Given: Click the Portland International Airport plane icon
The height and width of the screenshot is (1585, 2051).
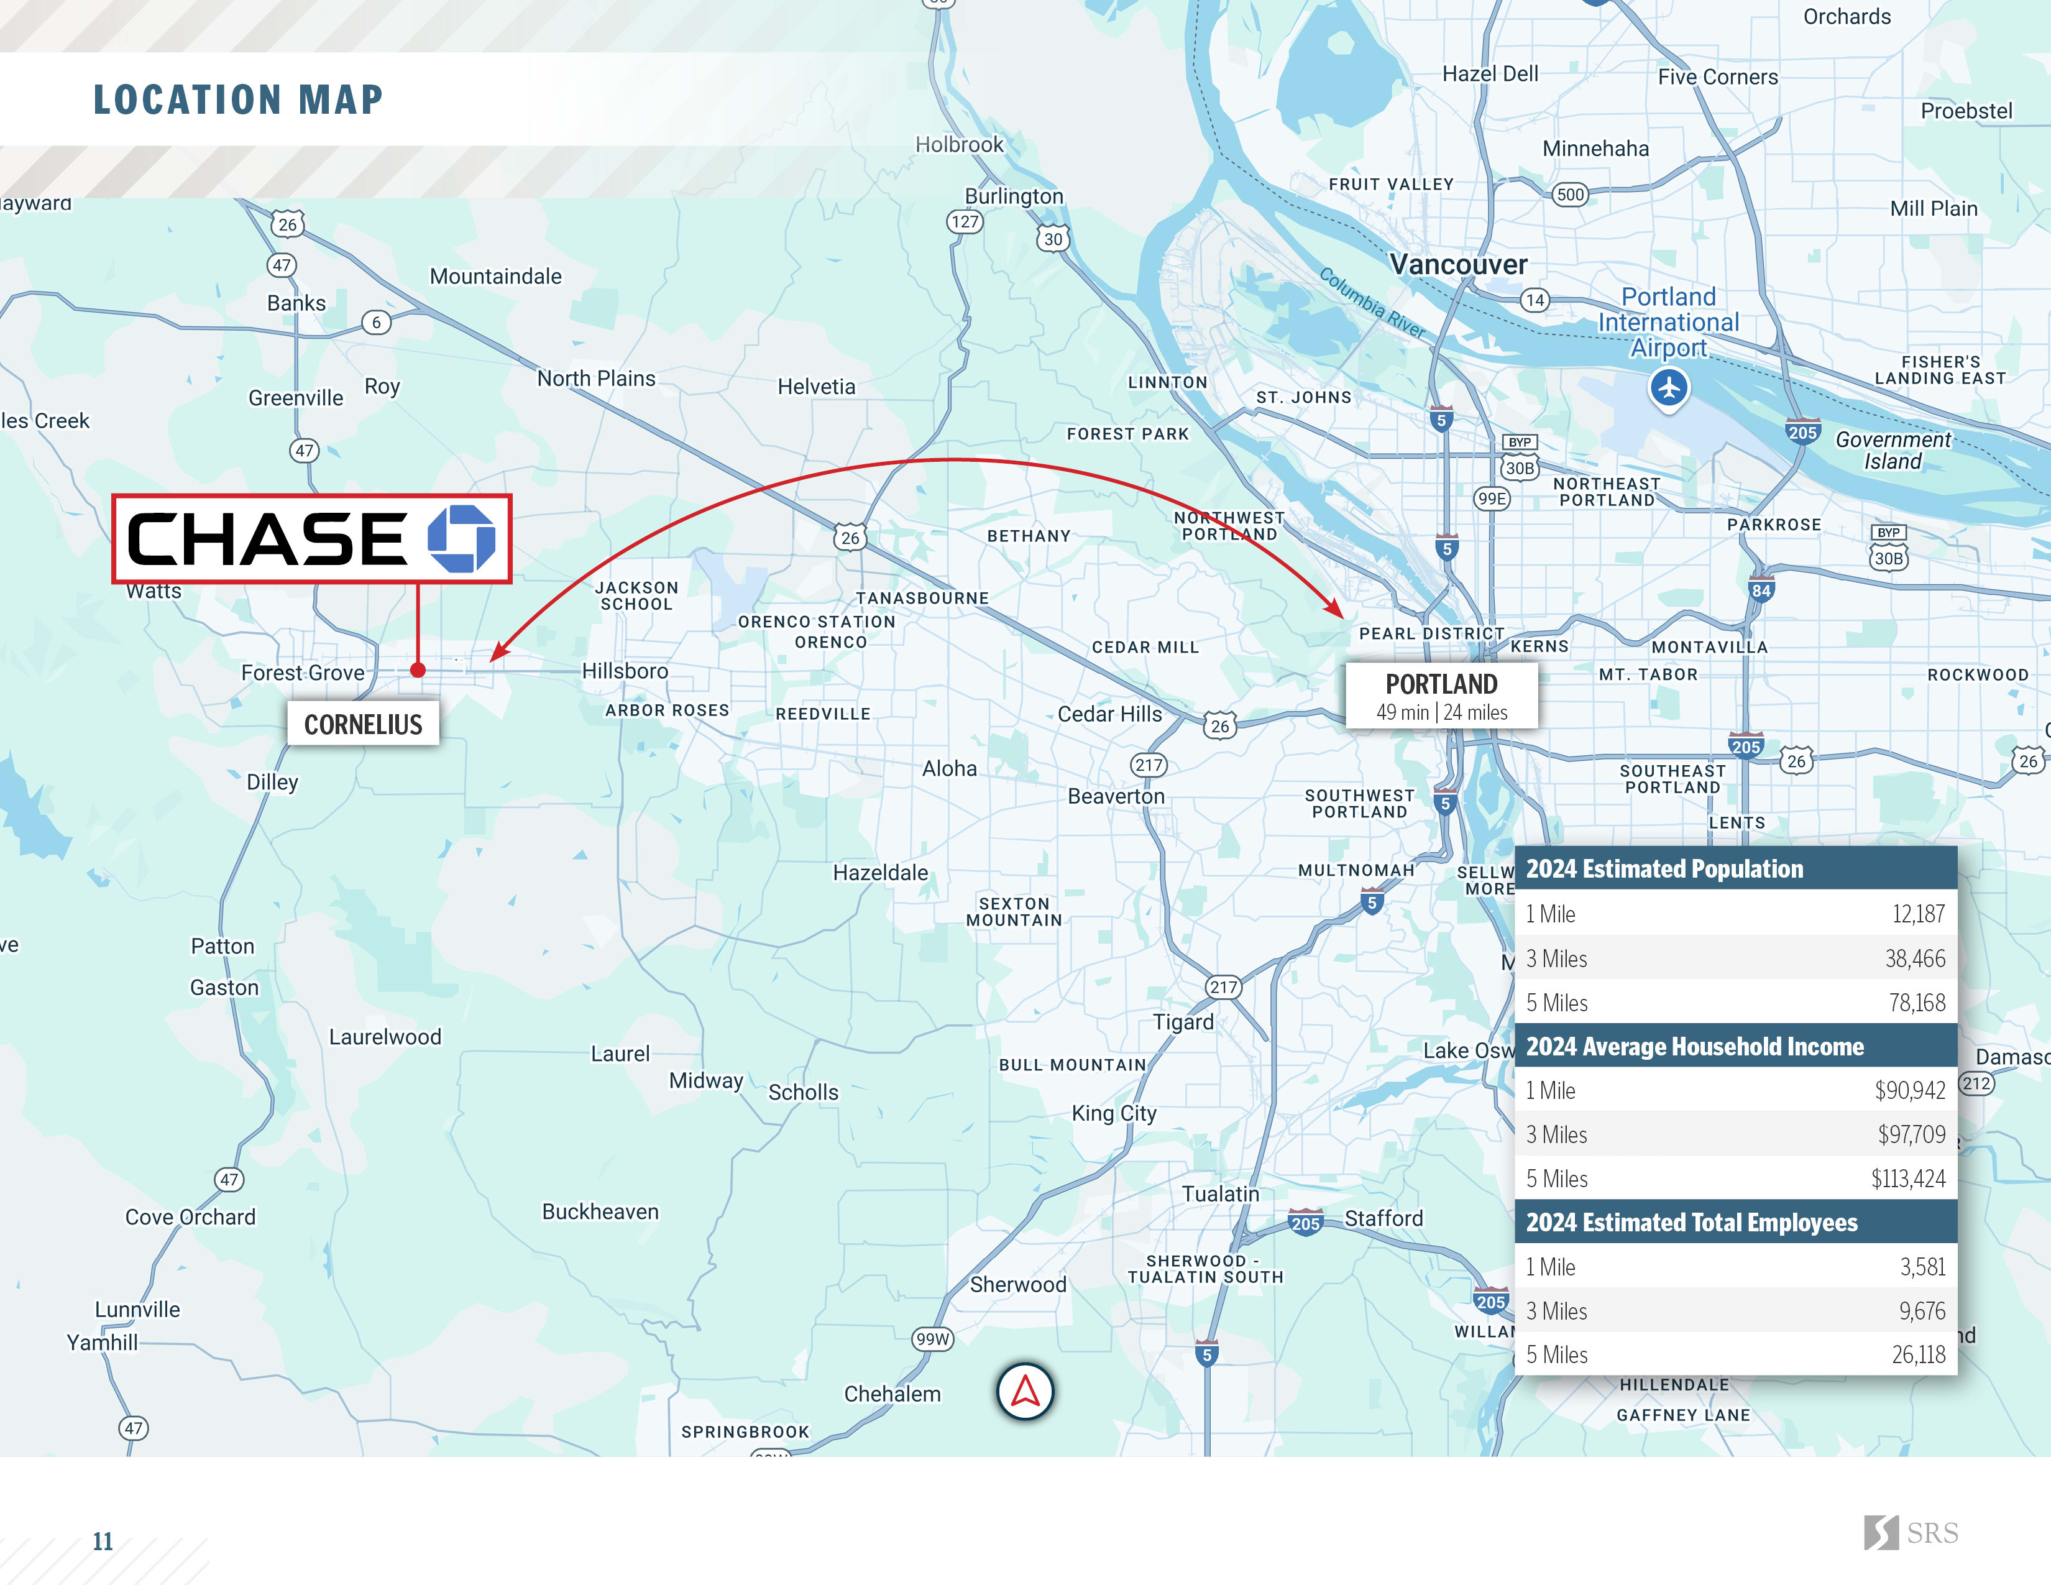Looking at the screenshot, I should [x=1669, y=388].
